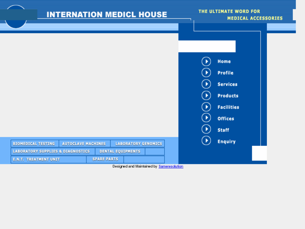Go to the Services page
305x229 pixels.
tap(227, 84)
